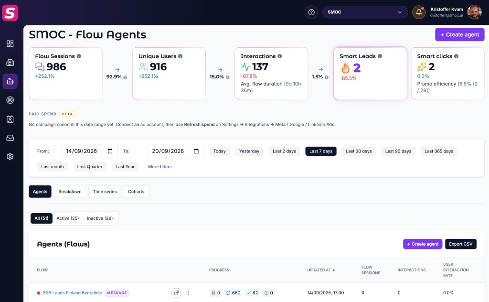Open the inbox tray icon in sidebar
The image size is (489, 302).
click(10, 138)
